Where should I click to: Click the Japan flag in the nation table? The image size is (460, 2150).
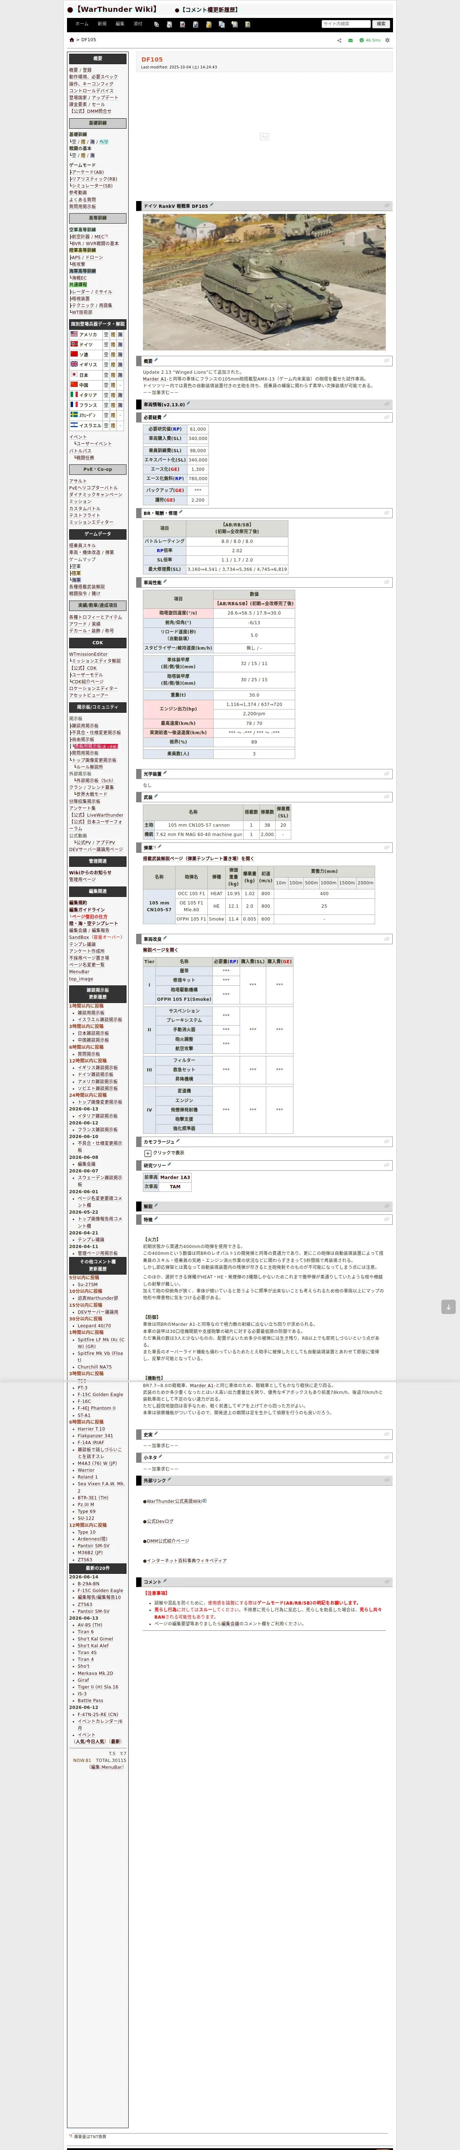click(73, 375)
